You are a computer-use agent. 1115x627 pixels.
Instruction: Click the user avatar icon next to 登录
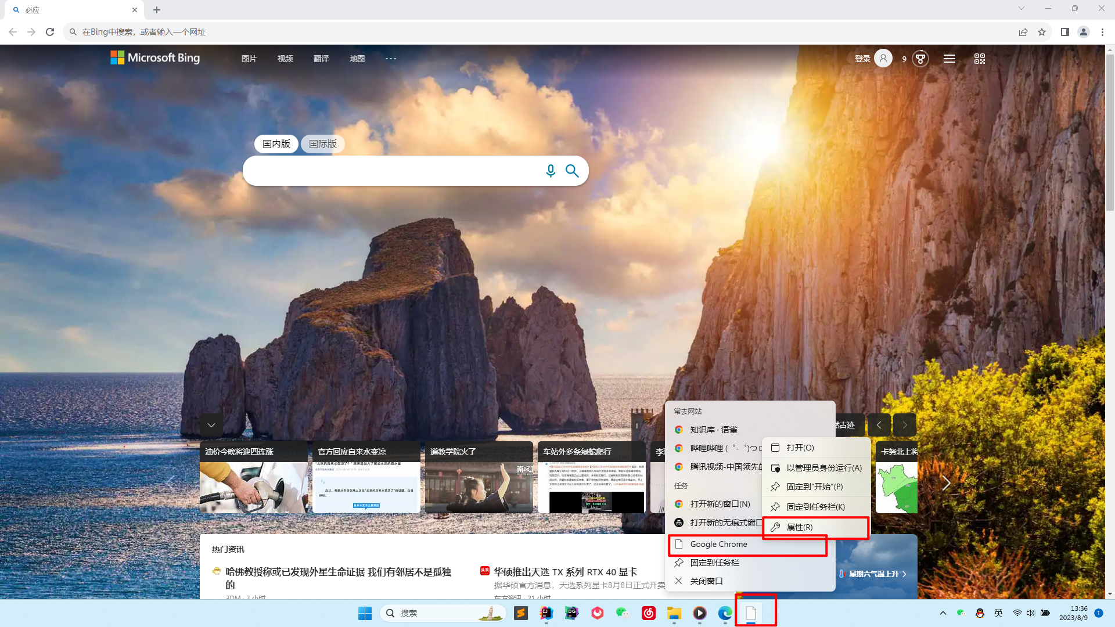(883, 58)
